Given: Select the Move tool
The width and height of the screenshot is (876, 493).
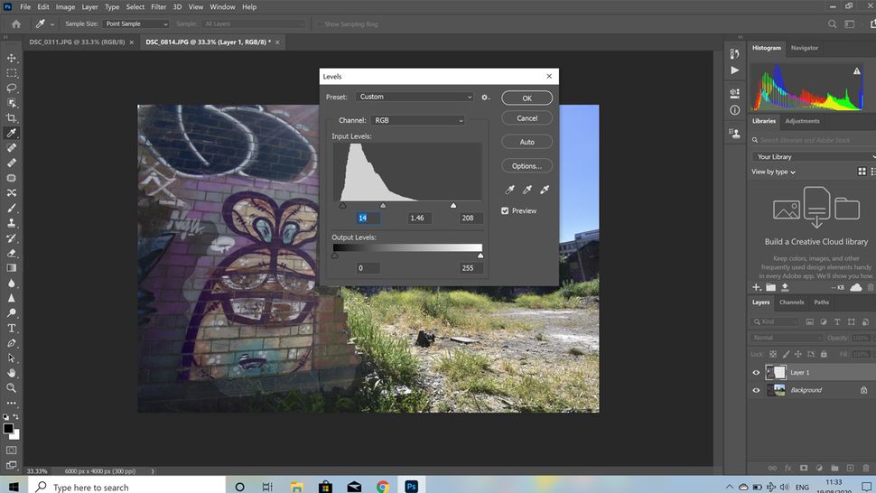Looking at the screenshot, I should [11, 58].
